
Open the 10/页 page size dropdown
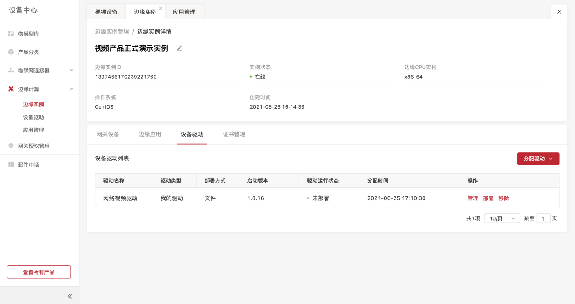tap(502, 218)
